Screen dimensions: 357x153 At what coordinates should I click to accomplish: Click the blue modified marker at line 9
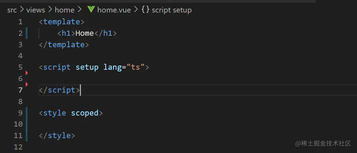[26, 113]
